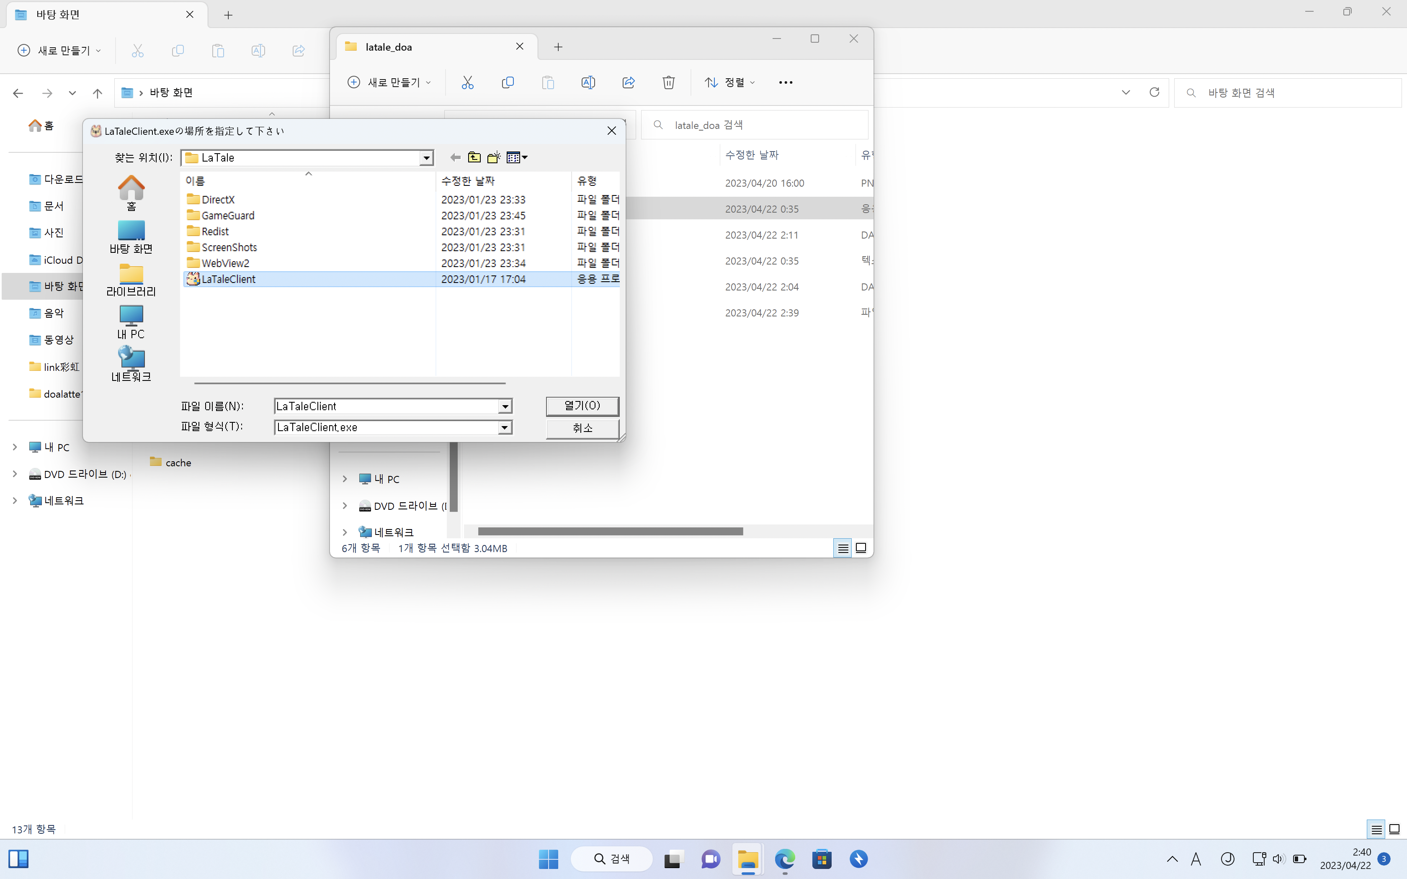This screenshot has height=879, width=1407.
Task: Open the view menu icon in file dialog
Action: [517, 157]
